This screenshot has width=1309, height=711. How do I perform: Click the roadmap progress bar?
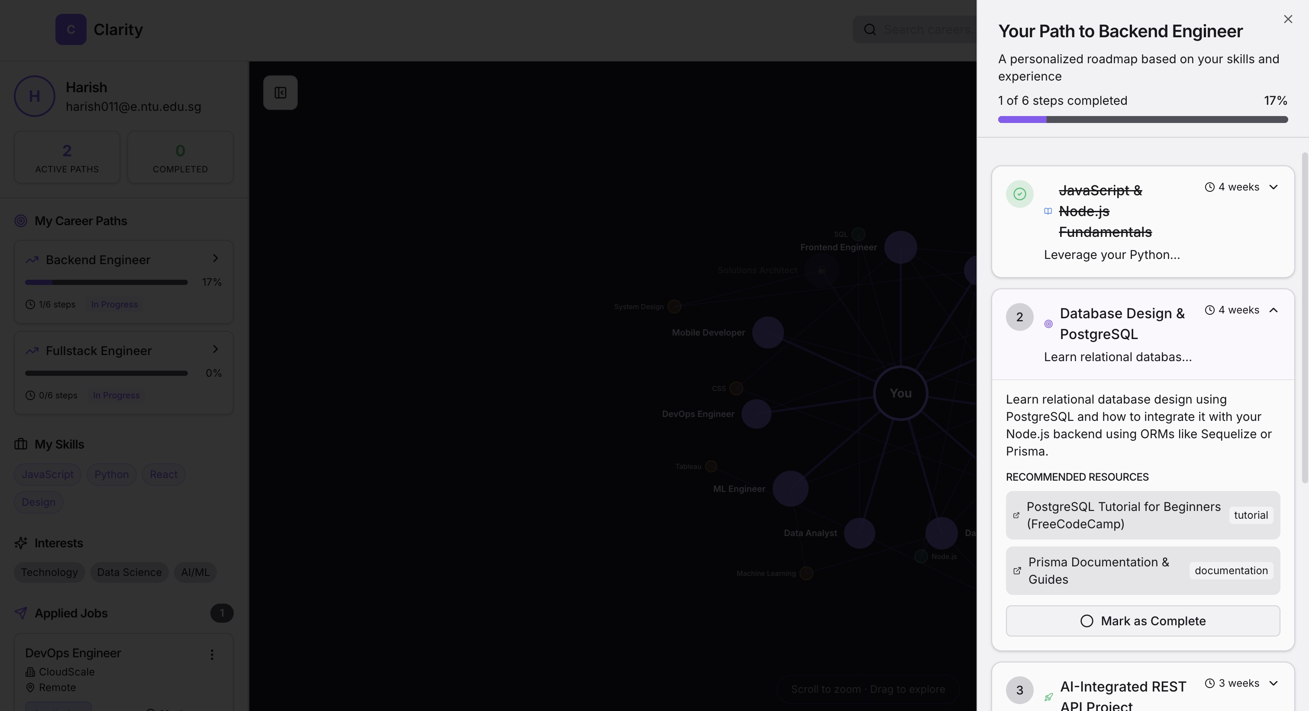click(1142, 120)
